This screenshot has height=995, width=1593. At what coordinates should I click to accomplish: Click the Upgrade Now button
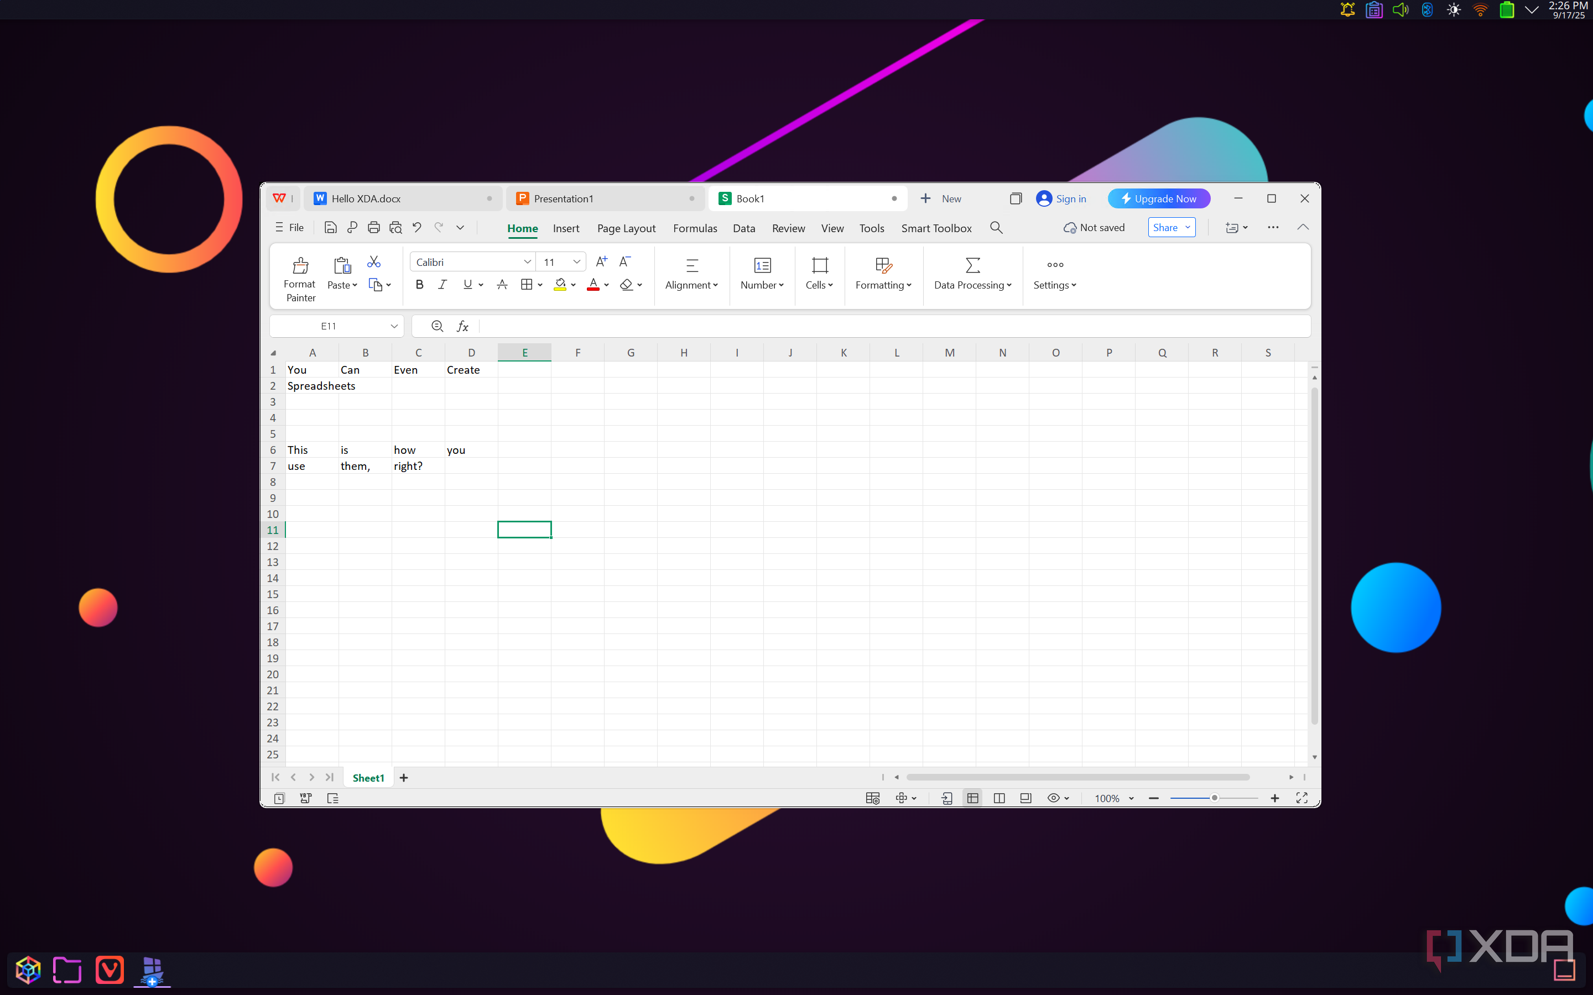[x=1159, y=199]
